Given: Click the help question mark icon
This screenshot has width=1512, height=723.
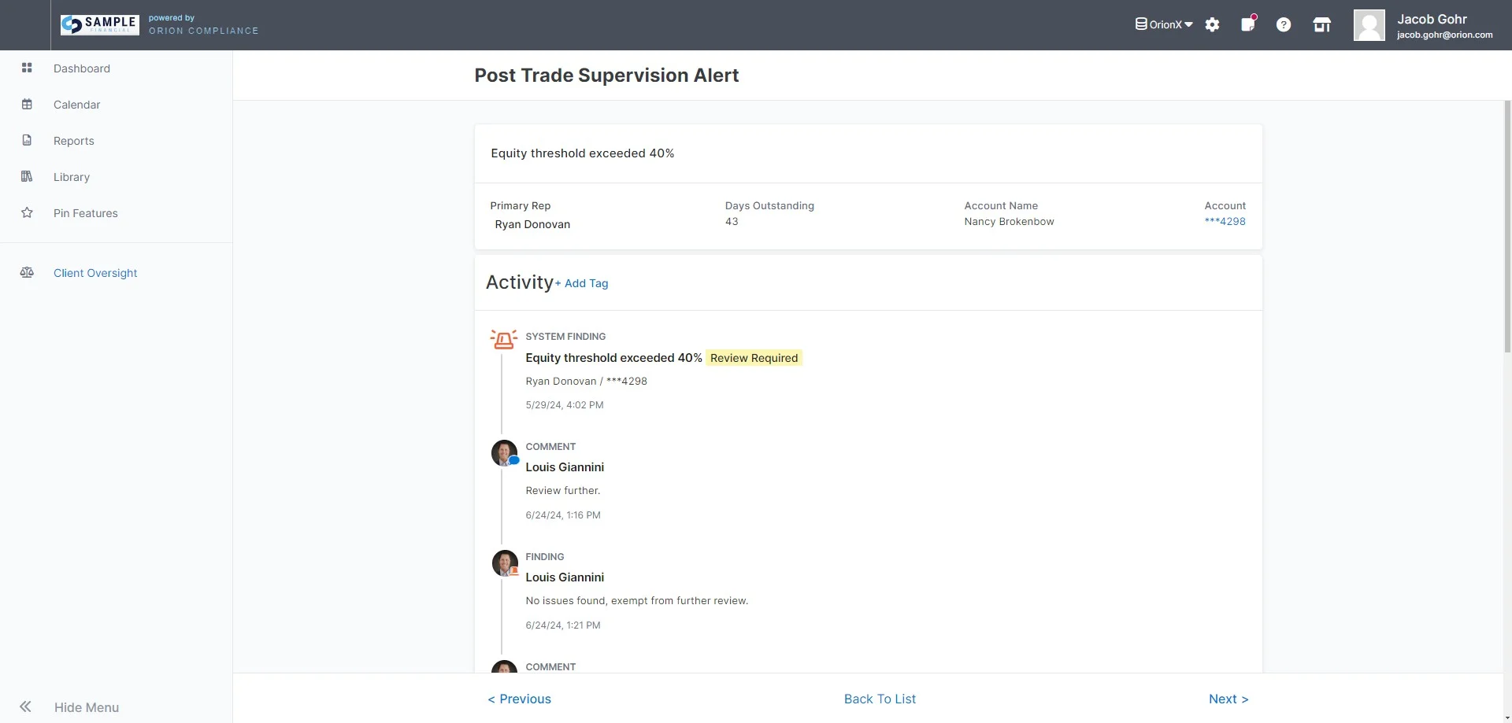Looking at the screenshot, I should (x=1284, y=25).
